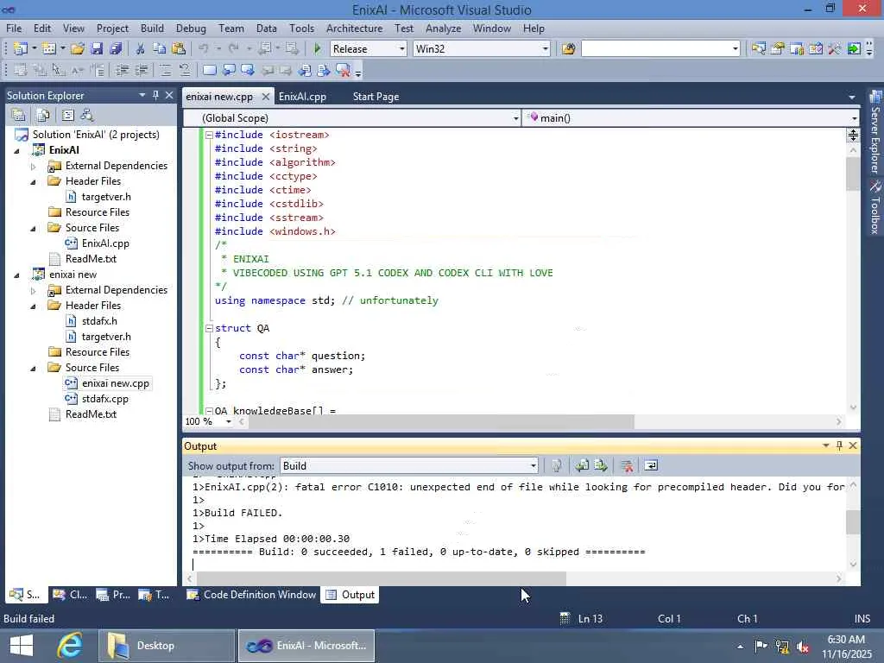This screenshot has height=663, width=884.
Task: Click the Save All toolbar icon
Action: (x=115, y=49)
